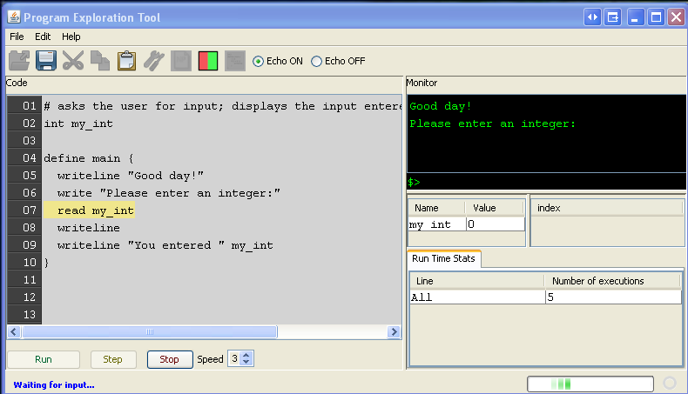Click the red and green toolbar icon
This screenshot has height=394, width=688.
(x=208, y=61)
